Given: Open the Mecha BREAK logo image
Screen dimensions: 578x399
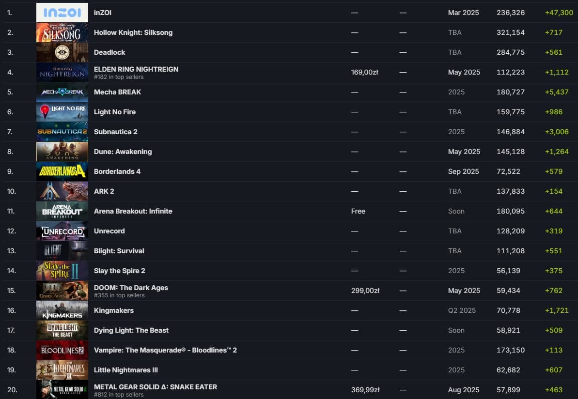Looking at the screenshot, I should point(62,92).
